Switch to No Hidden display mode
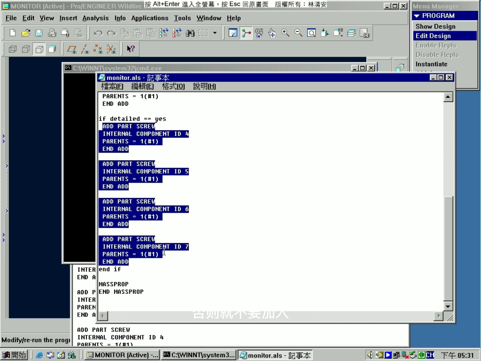Viewport: 481px width, 361px height. pyautogui.click(x=39, y=49)
